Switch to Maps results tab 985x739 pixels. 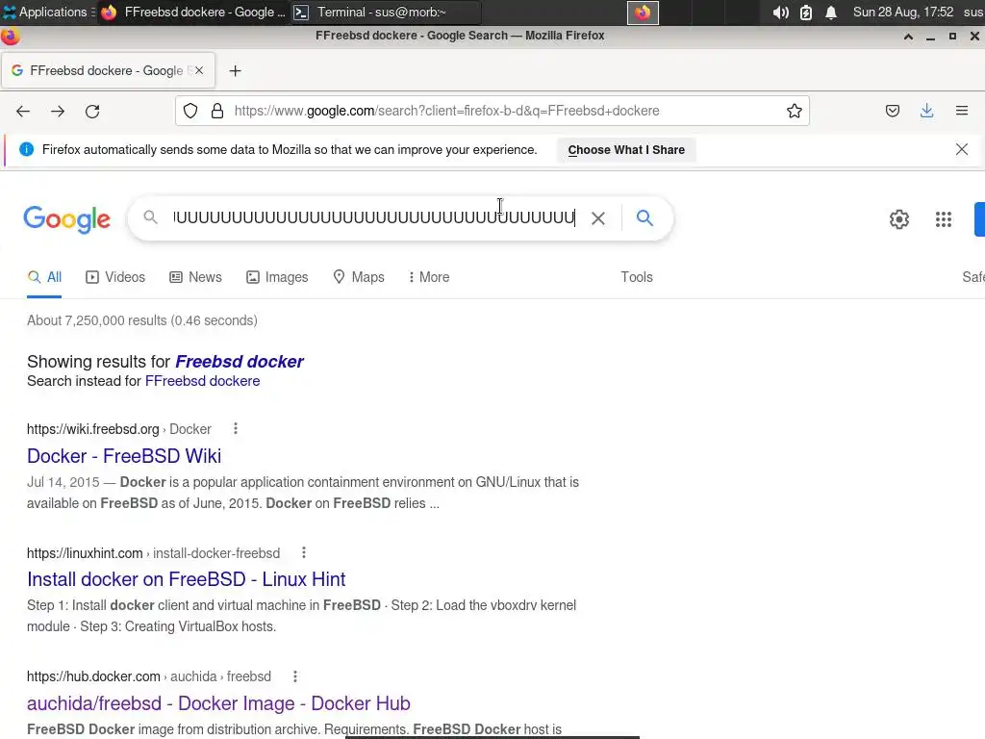pos(359,277)
